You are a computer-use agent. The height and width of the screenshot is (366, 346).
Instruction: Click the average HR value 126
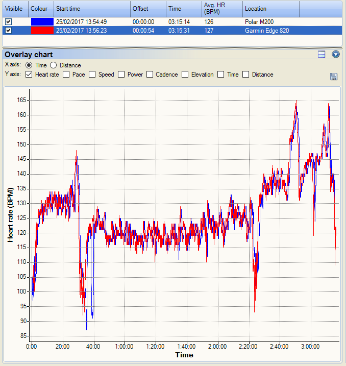[x=209, y=22]
